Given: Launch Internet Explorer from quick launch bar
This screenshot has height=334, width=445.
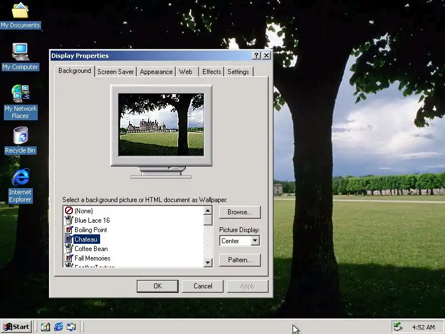Looking at the screenshot, I should 58,327.
